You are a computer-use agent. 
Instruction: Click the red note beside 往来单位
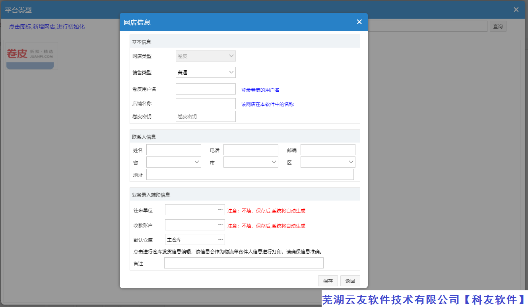(x=266, y=211)
